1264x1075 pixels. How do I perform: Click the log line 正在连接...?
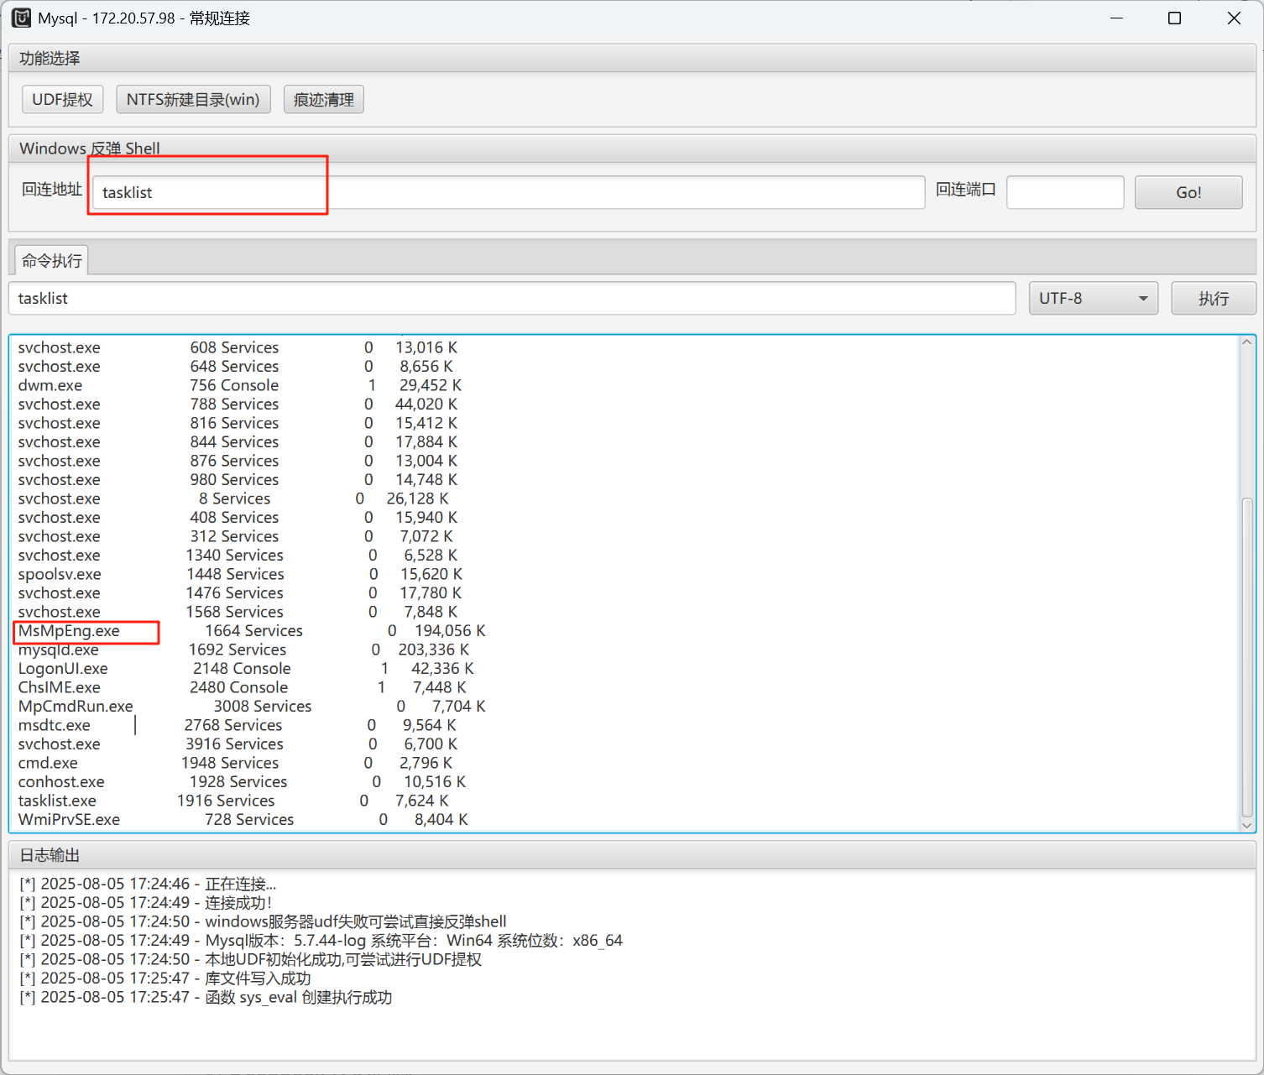148,884
